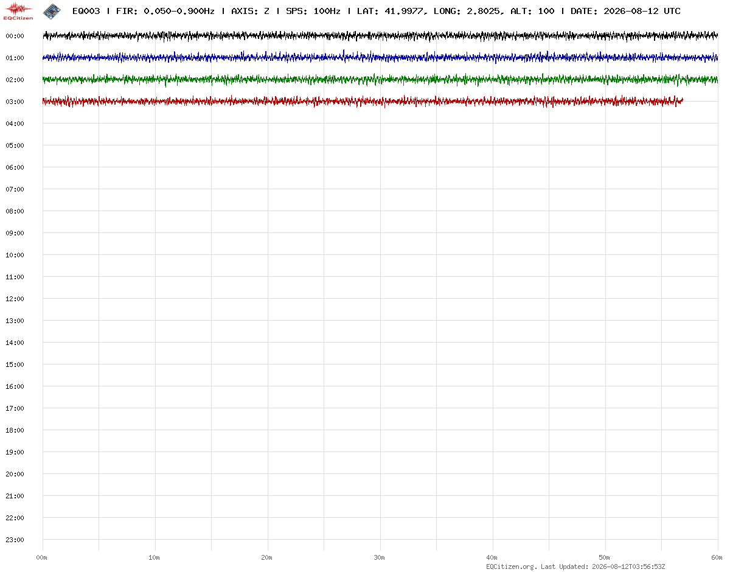Click the 20:00 row label
This screenshot has width=730, height=572.
coord(15,474)
